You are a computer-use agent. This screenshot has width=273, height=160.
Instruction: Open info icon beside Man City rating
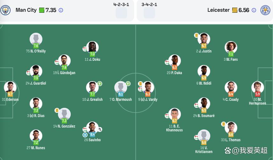61,10
